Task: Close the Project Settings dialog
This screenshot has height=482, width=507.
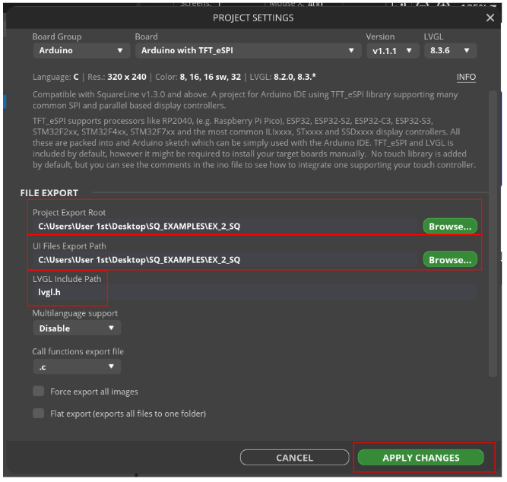Action: coord(490,18)
